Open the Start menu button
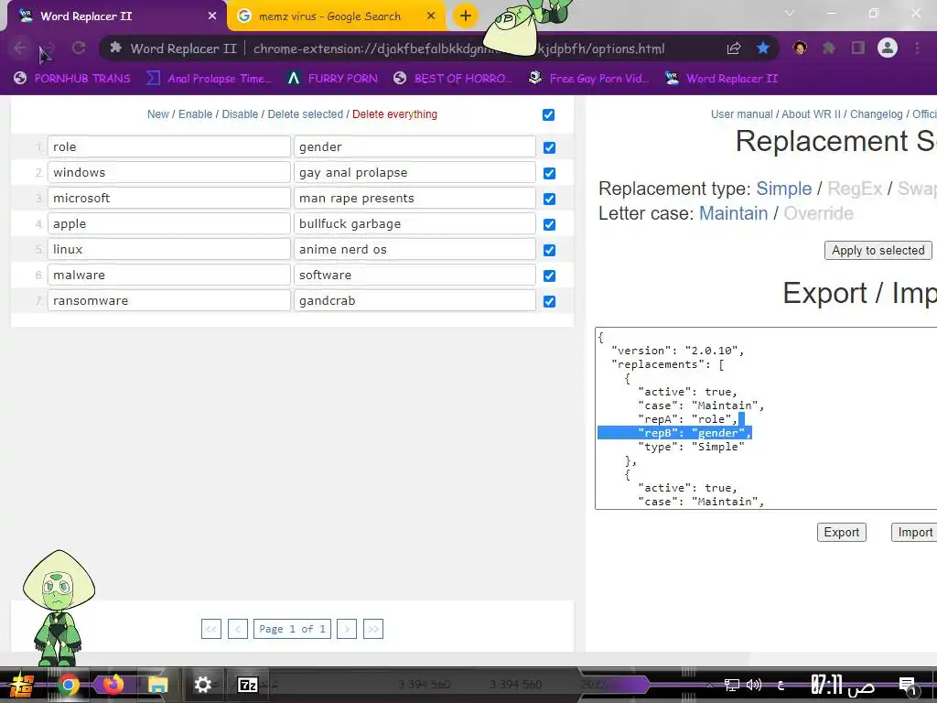 22,685
